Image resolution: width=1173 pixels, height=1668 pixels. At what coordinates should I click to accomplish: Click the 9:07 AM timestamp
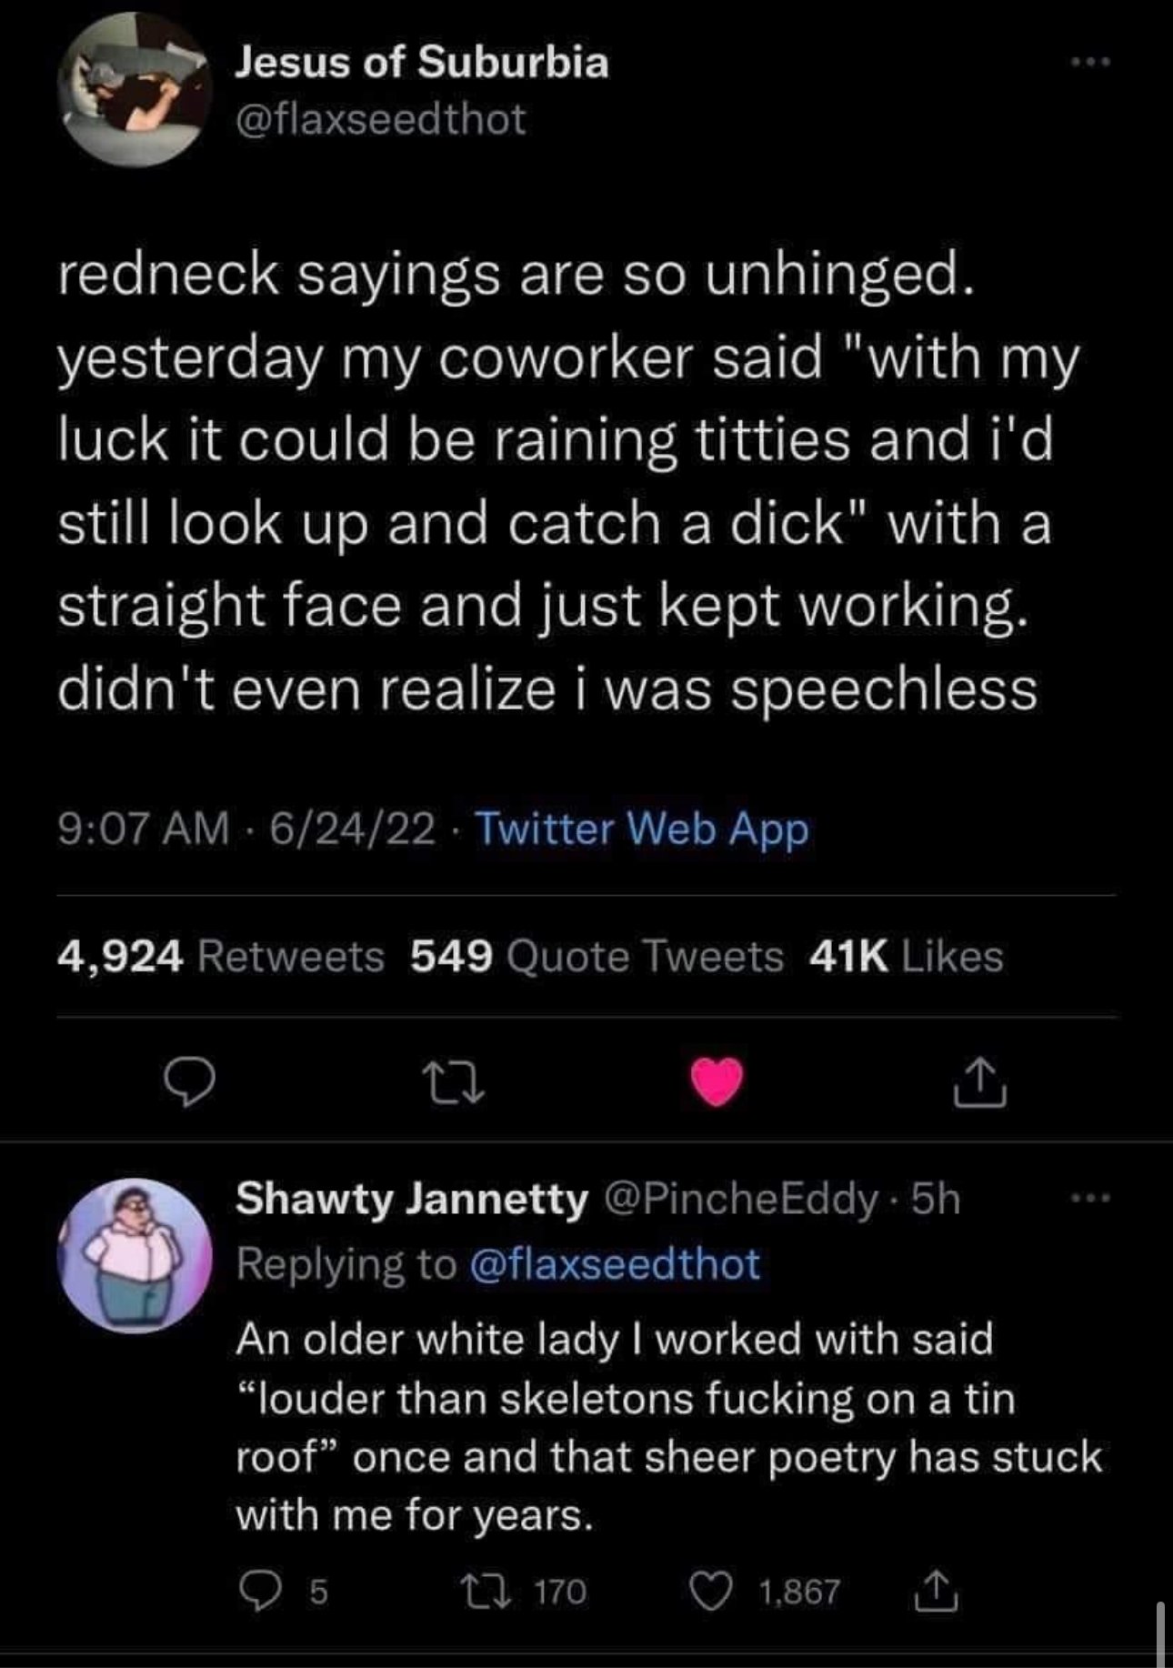tap(143, 829)
